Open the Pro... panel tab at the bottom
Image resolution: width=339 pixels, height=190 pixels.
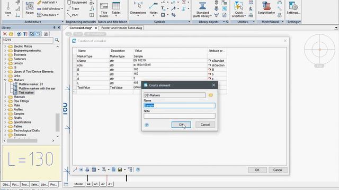point(53,184)
